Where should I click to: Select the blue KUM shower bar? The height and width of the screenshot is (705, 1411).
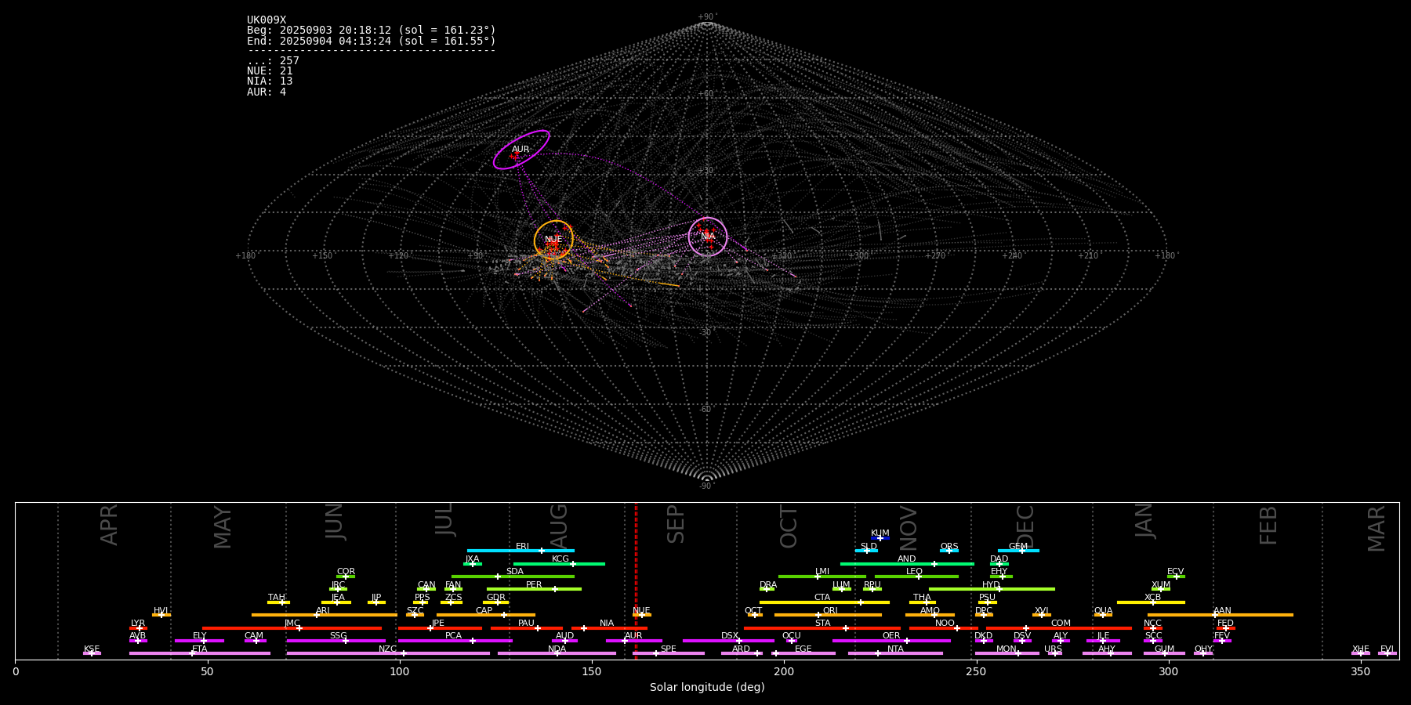[880, 538]
